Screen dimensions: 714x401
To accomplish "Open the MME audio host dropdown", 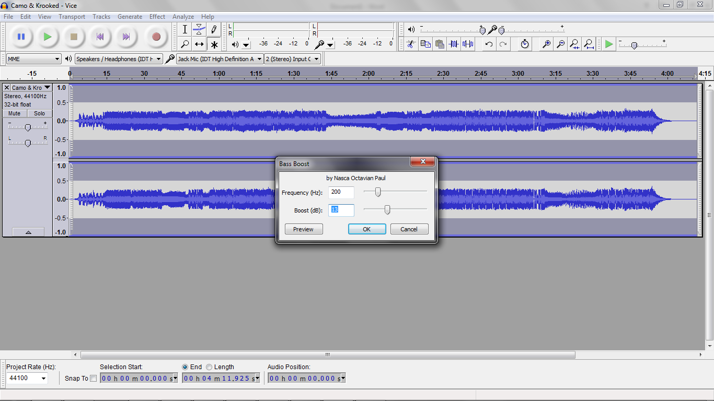I will [x=34, y=59].
